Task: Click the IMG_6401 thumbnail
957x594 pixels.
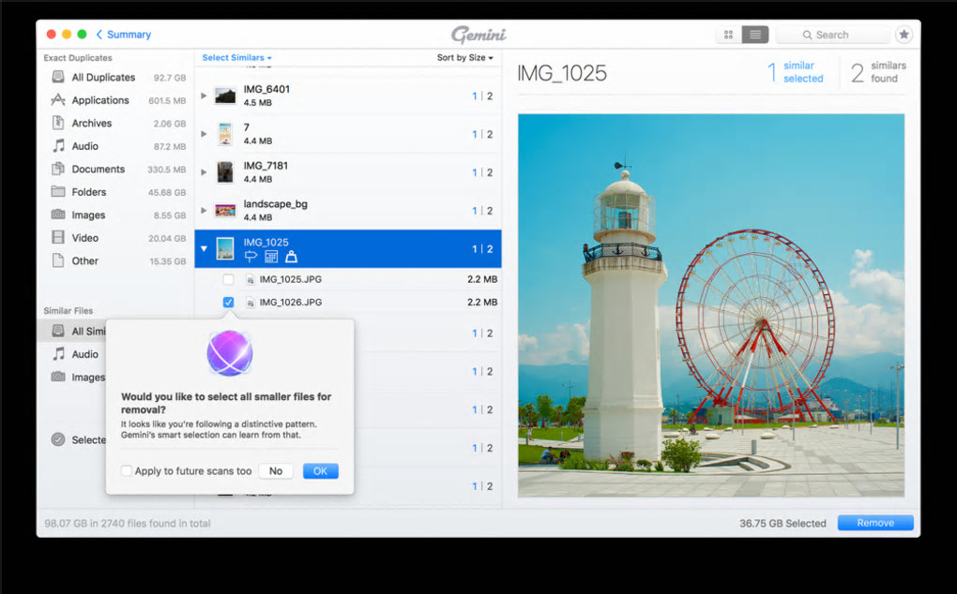Action: [225, 96]
